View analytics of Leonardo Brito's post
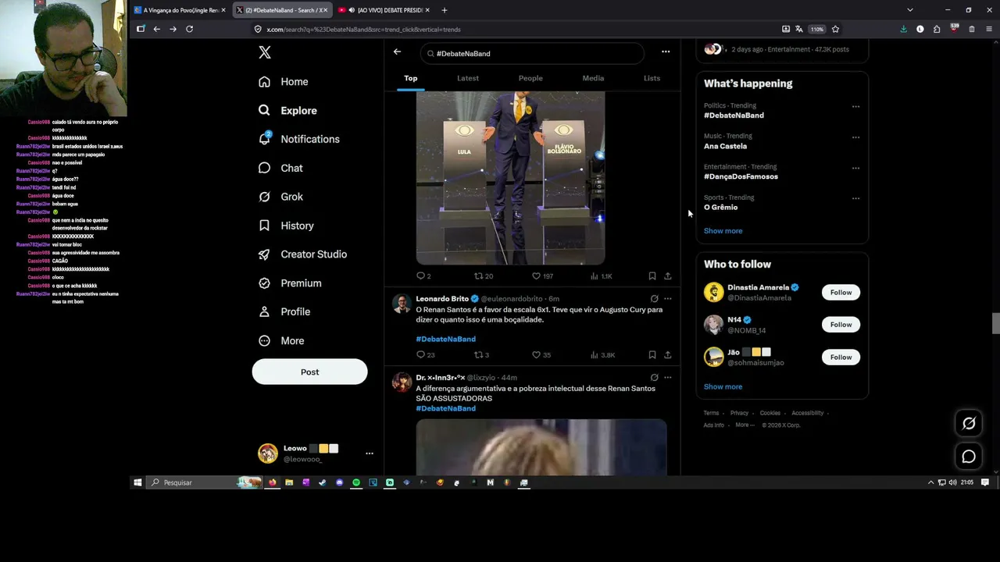 [602, 354]
